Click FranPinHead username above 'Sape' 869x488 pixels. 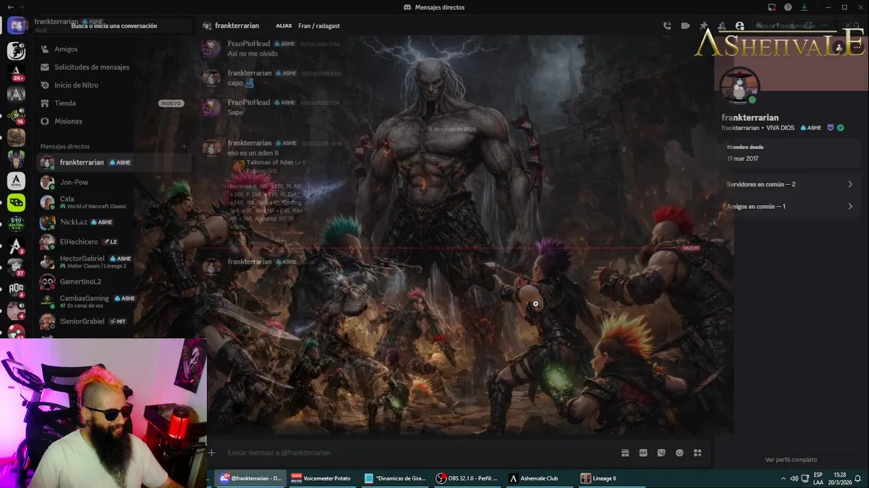(x=249, y=102)
